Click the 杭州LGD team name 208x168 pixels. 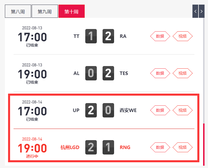(x=70, y=147)
